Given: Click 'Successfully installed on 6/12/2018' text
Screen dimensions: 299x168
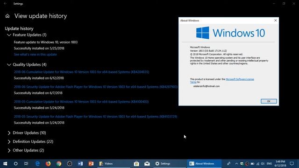Looking at the screenshot, I should [x=39, y=78].
